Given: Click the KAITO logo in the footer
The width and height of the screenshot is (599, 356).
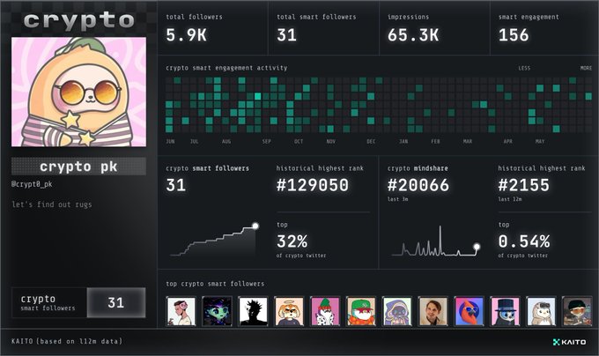Looking at the screenshot, I should pyautogui.click(x=569, y=342).
